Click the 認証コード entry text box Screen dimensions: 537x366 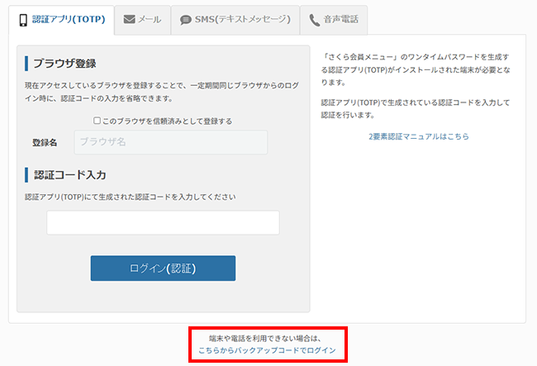pos(163,222)
